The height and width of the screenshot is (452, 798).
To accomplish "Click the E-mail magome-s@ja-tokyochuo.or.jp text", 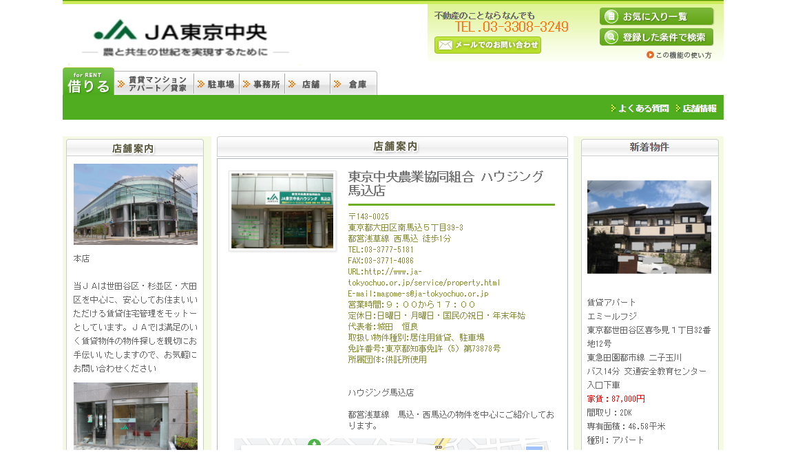I will pos(419,294).
